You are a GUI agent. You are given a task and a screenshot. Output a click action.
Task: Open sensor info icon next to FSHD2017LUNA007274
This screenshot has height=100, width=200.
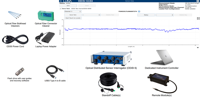(x=139, y=11)
